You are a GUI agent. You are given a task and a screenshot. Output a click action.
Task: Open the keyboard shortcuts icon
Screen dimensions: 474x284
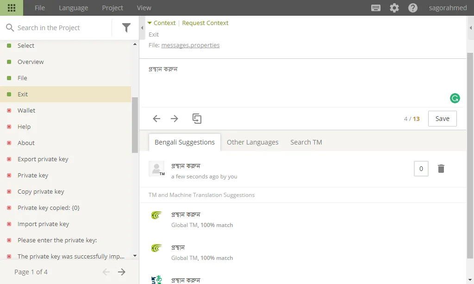click(x=376, y=8)
